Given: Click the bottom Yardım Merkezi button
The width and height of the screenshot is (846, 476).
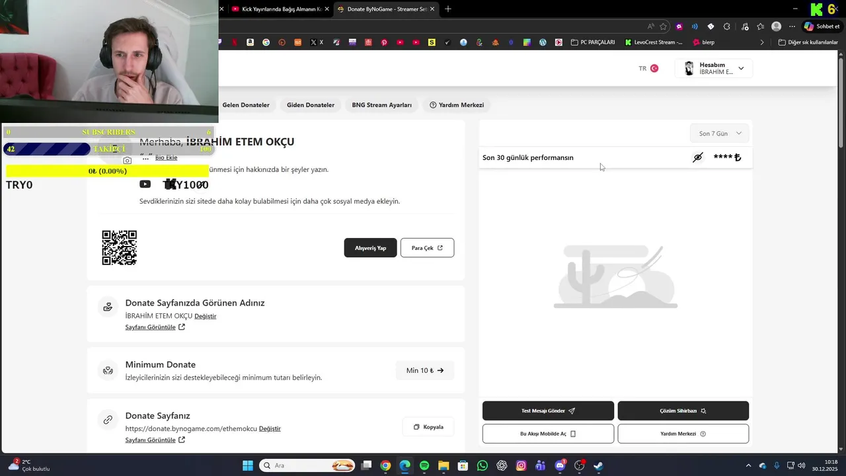Looking at the screenshot, I should (x=683, y=434).
